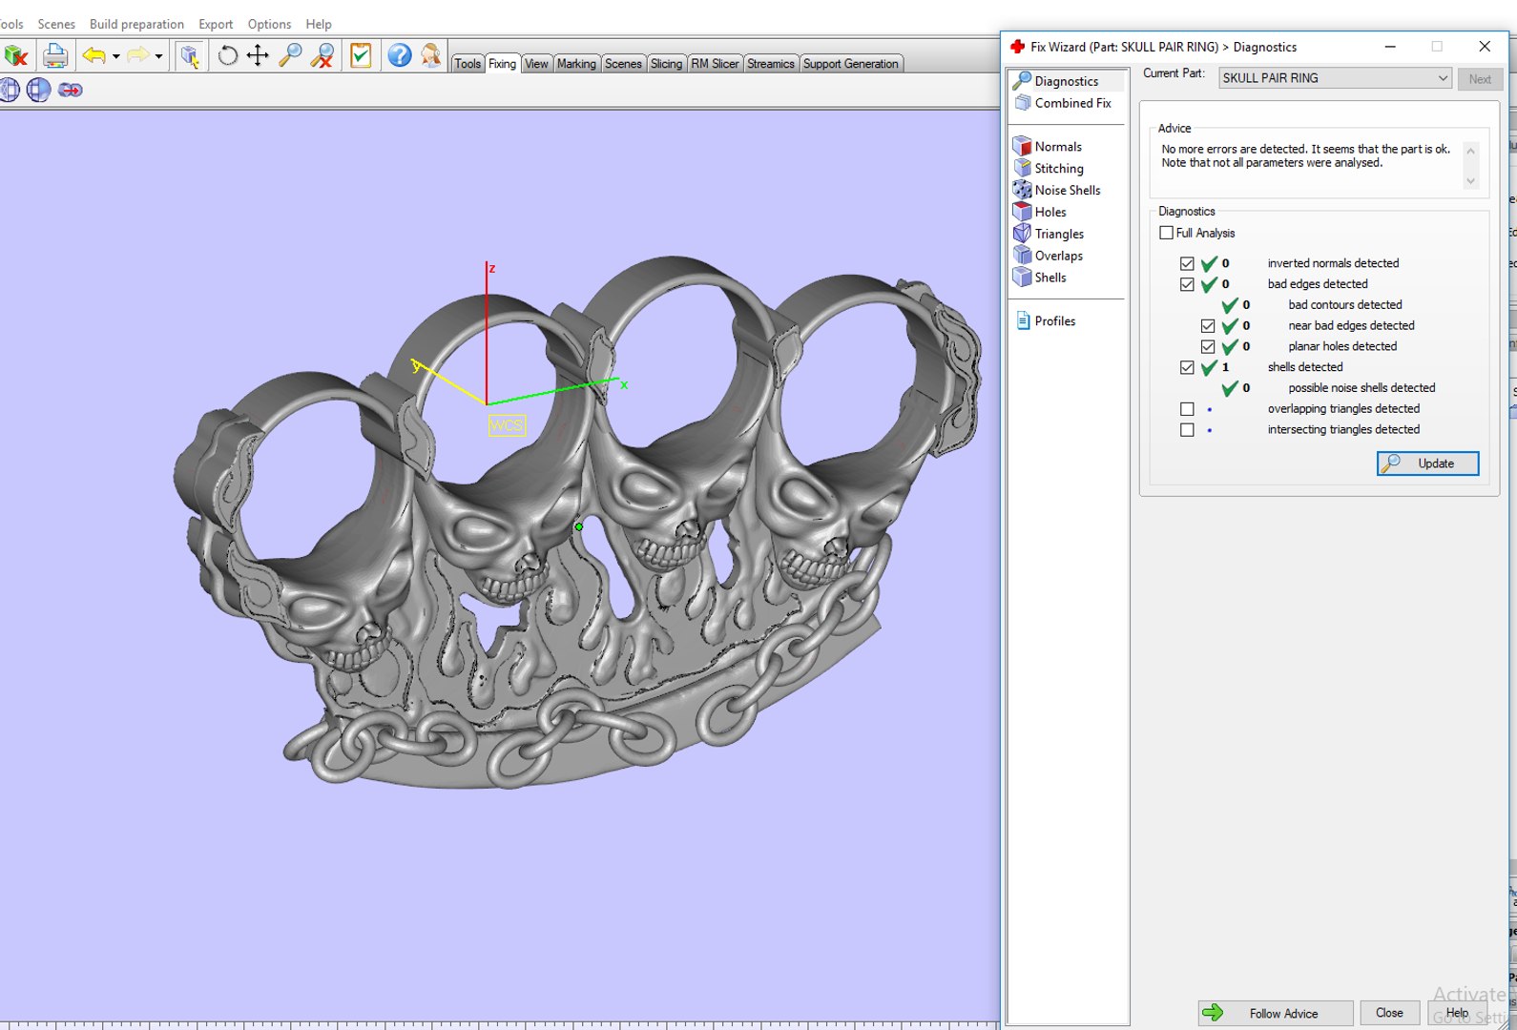Click the clipboard checkmark icon
This screenshot has width=1517, height=1030.
(x=361, y=55)
